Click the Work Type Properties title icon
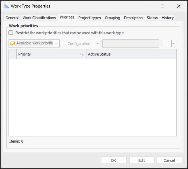This screenshot has height=169, width=188. 6,6
